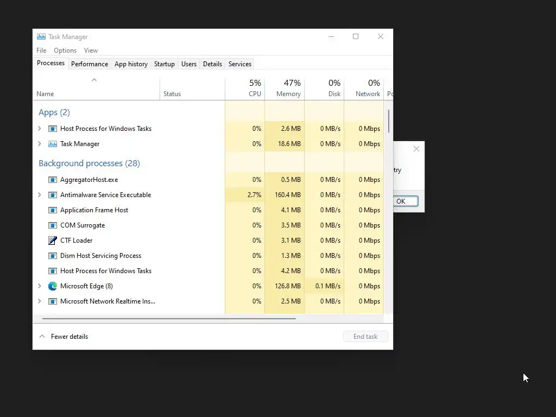This screenshot has height=417, width=556.
Task: Sort processes by Network column
Action: pos(364,89)
